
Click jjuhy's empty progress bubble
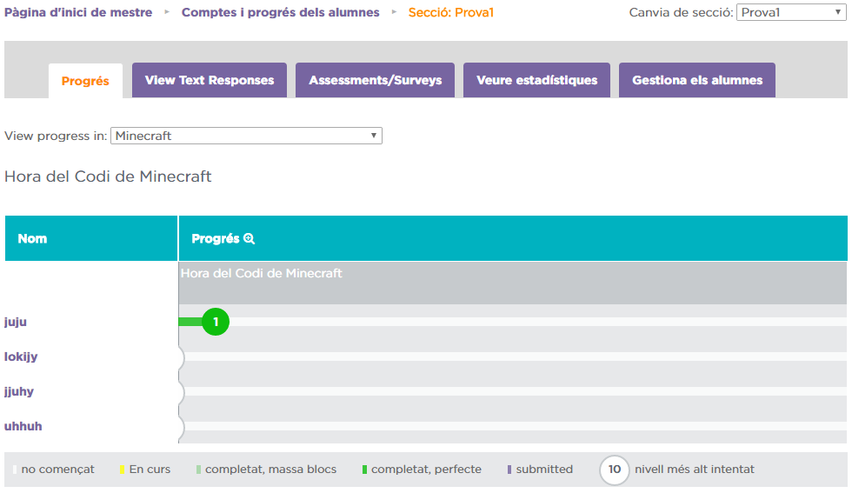point(181,392)
